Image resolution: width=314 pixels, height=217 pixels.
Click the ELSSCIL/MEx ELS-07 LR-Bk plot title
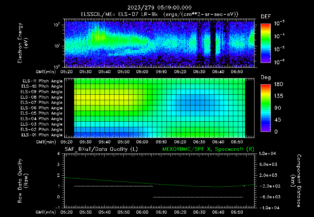159,14
